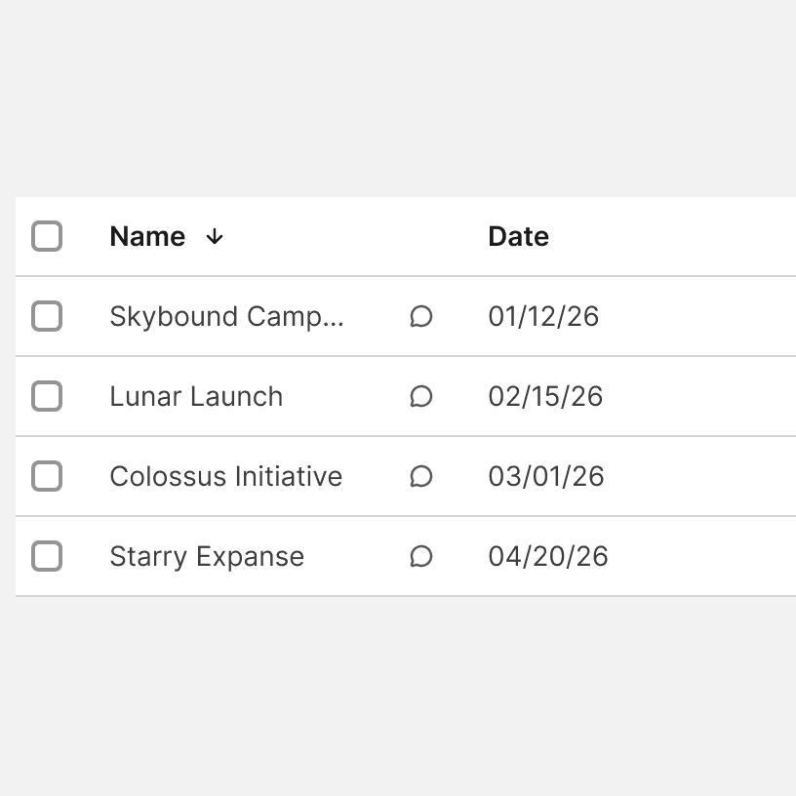Click the 01/12/26 date cell
The height and width of the screenshot is (796, 796).
click(543, 317)
